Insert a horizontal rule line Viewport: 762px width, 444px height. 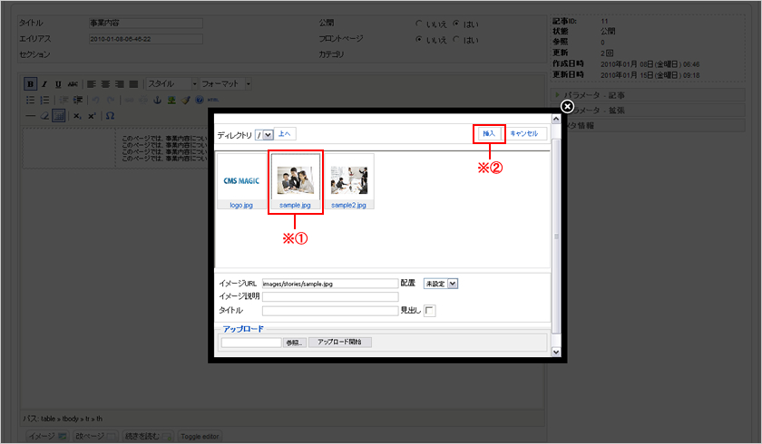30,116
